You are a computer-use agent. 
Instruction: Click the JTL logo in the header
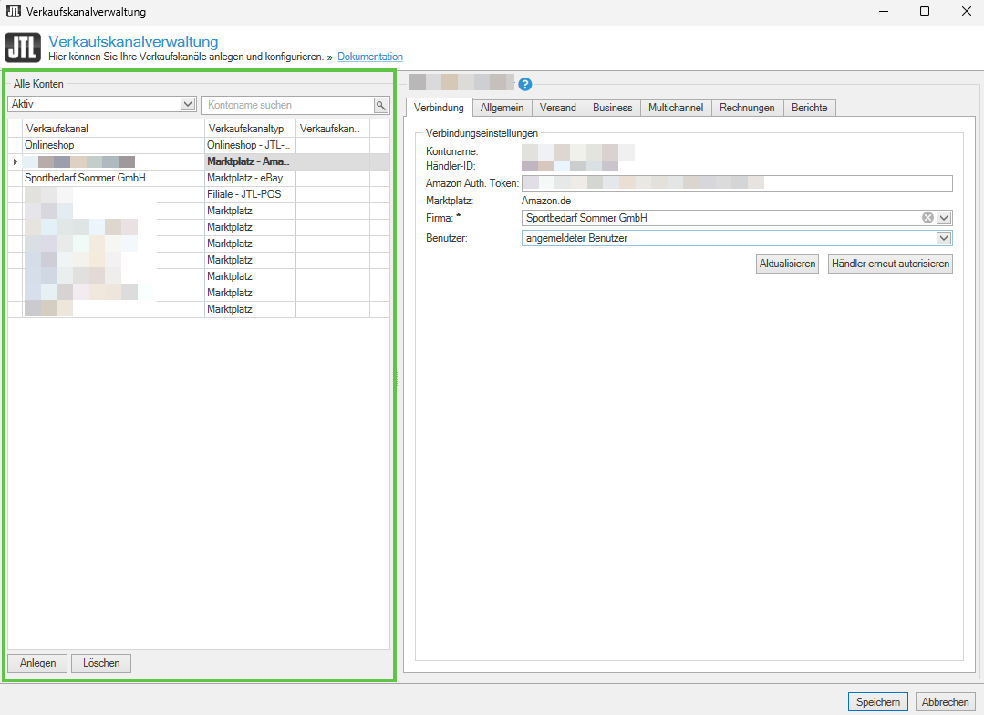click(x=23, y=47)
